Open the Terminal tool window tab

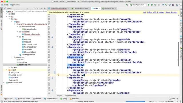point(37,99)
